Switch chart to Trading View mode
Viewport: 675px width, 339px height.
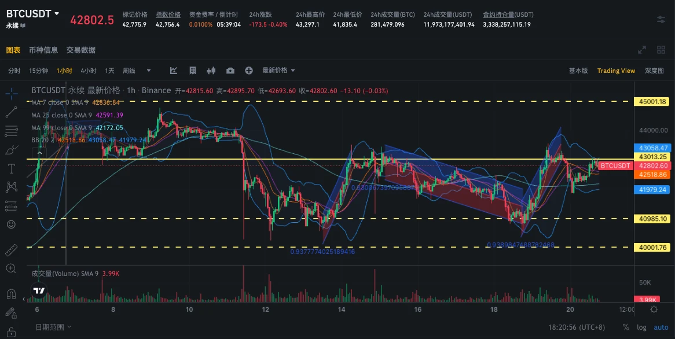(616, 70)
